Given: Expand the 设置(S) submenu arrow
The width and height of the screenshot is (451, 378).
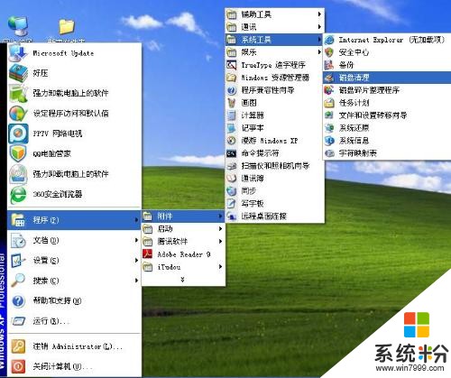Looking at the screenshot, I should 136,261.
